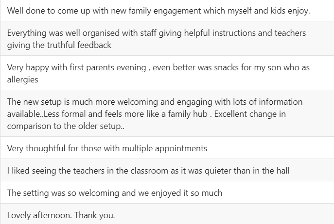Viewport: 334px width, 224px height.
Task: Select the 'Well done to come up' comment row
Action: point(167,10)
